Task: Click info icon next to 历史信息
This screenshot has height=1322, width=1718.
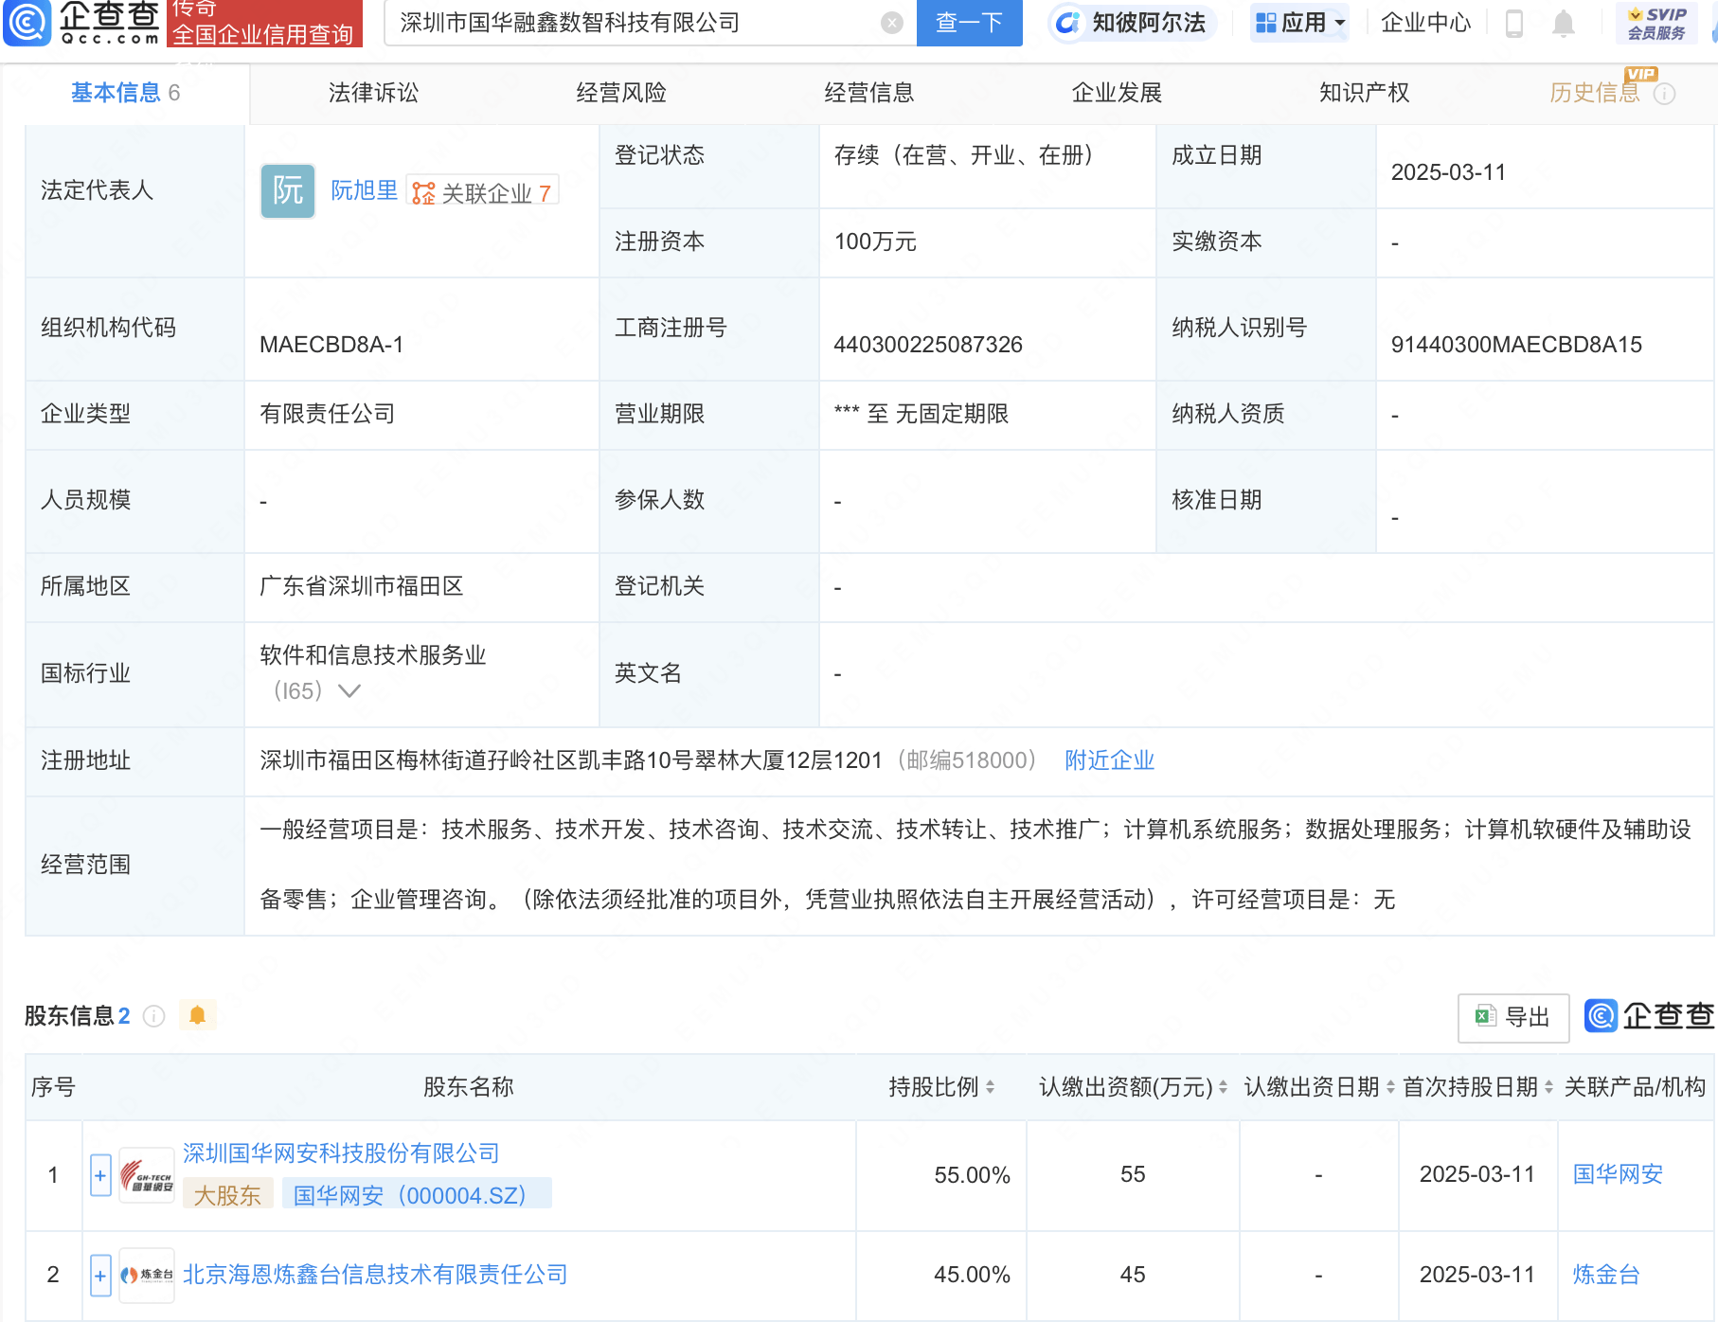Action: 1664,94
